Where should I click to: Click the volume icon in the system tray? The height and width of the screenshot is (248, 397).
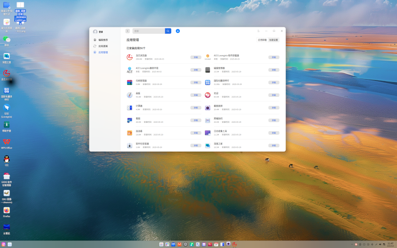click(x=380, y=245)
